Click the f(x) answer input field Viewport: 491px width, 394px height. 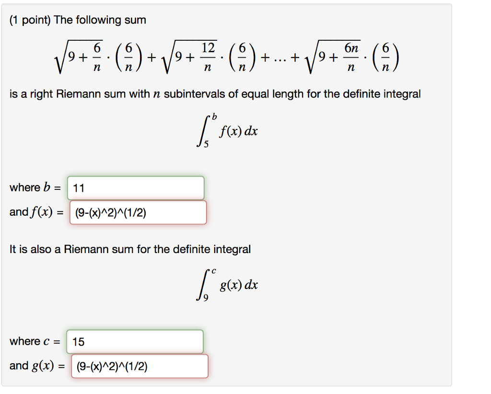tap(138, 212)
